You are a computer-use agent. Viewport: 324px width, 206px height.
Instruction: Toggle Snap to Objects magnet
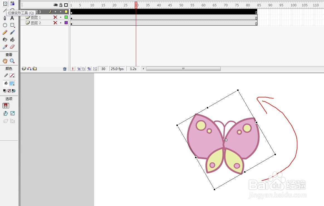pyautogui.click(x=6, y=106)
